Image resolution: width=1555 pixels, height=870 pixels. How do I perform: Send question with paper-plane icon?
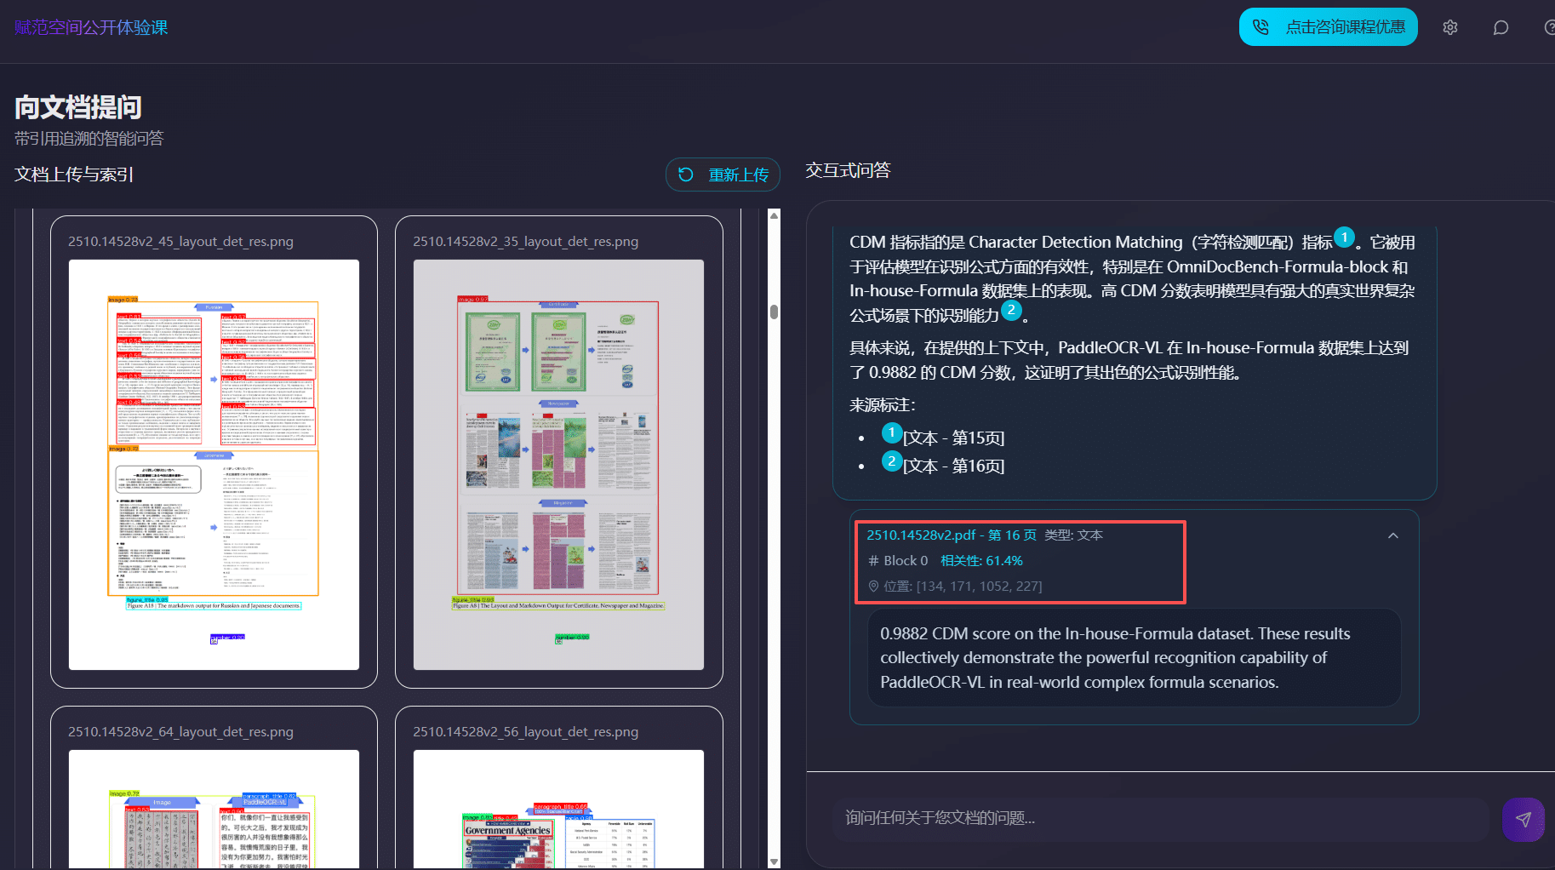[x=1524, y=819]
